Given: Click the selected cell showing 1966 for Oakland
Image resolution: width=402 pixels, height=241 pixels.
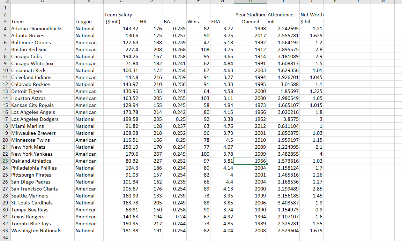Looking at the screenshot, I should [x=250, y=161].
